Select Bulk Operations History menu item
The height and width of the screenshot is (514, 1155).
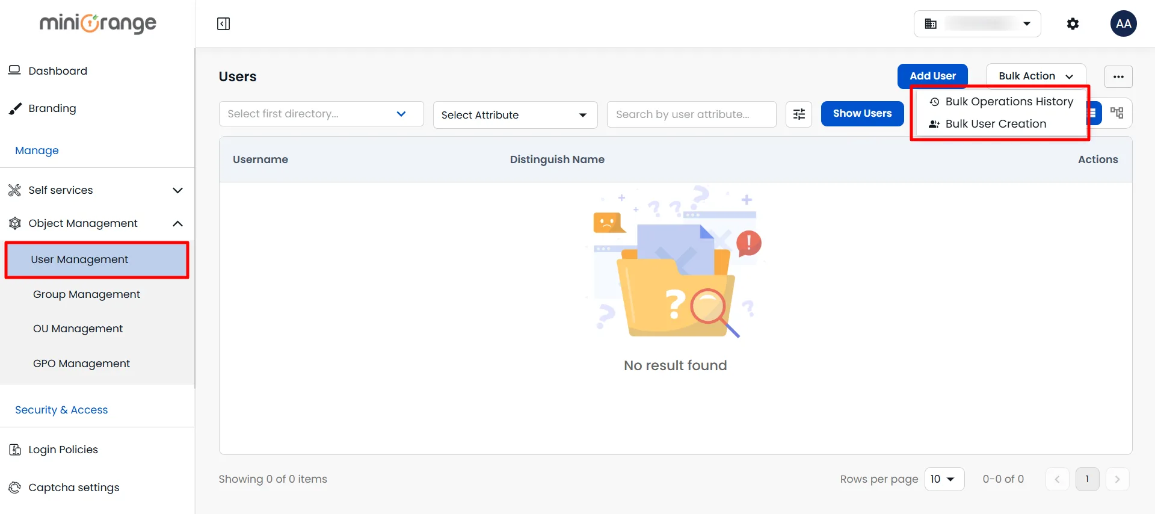tap(1001, 102)
